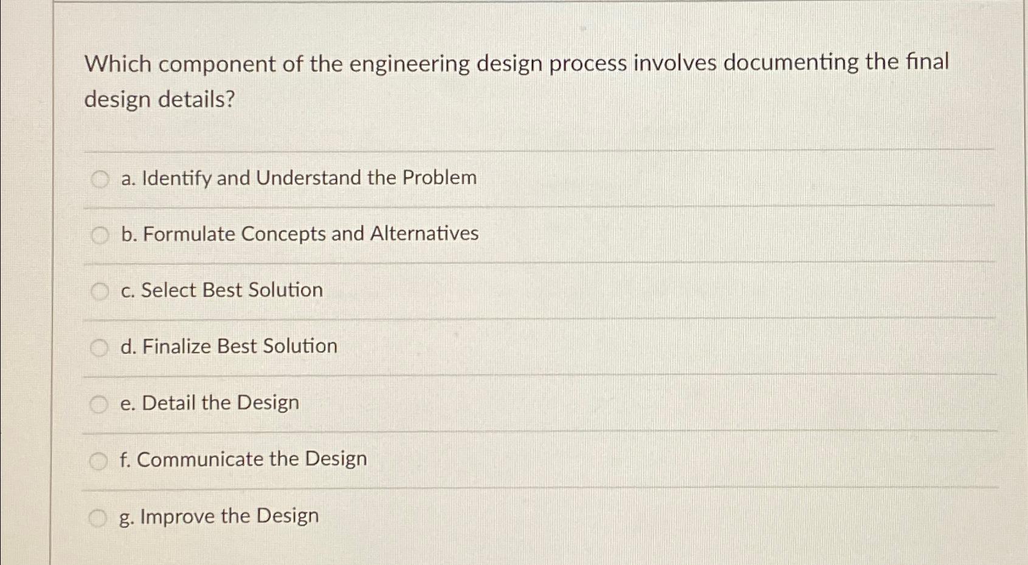
Task: Click the label Identify and Understand the Problem
Action: (x=298, y=178)
